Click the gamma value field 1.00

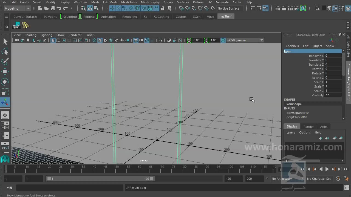coord(214,40)
